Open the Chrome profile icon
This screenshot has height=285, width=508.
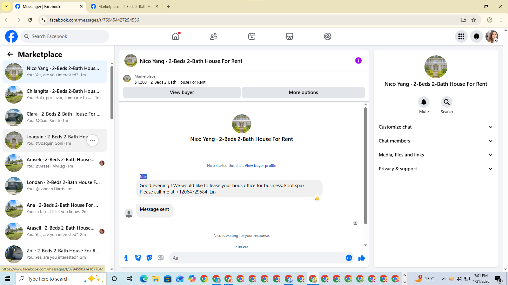point(490,20)
